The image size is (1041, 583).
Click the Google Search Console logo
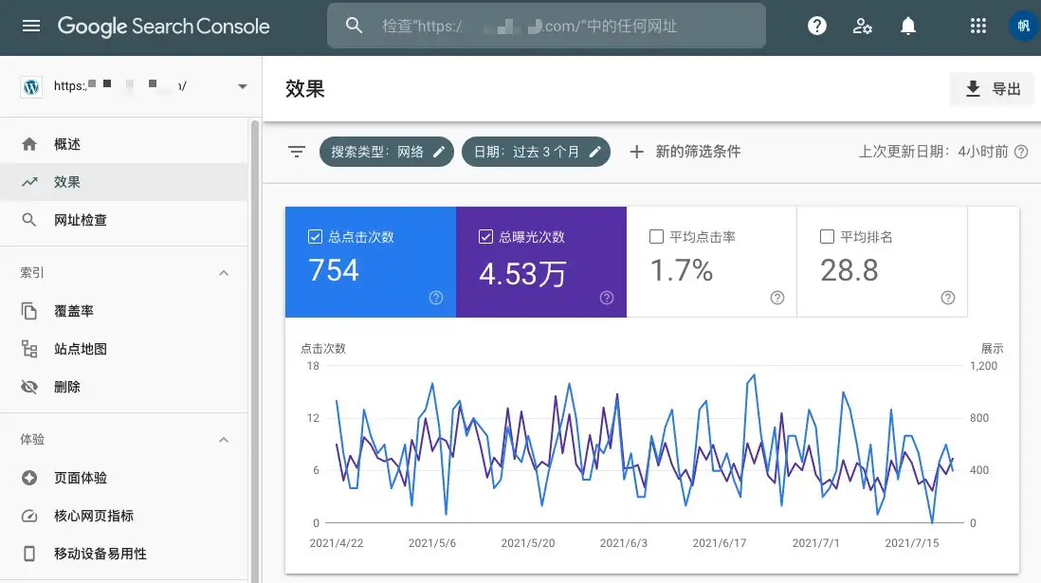(x=163, y=26)
